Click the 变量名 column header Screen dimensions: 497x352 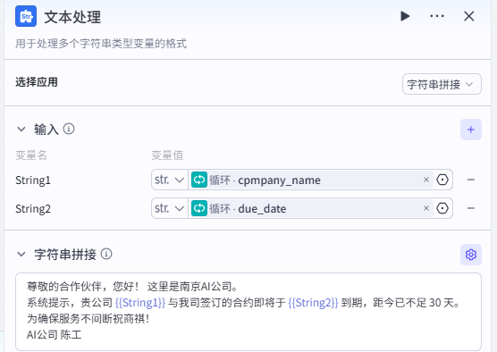(x=31, y=155)
